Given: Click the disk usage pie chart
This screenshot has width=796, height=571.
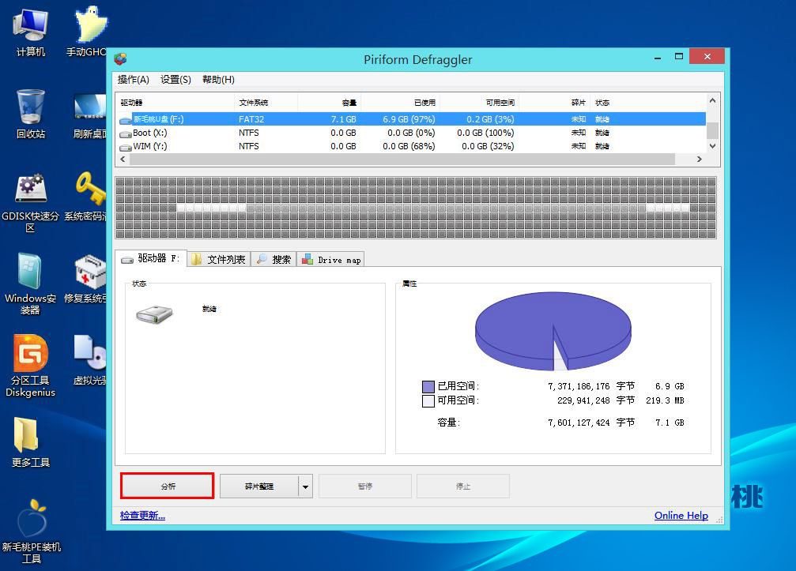Looking at the screenshot, I should [x=553, y=331].
